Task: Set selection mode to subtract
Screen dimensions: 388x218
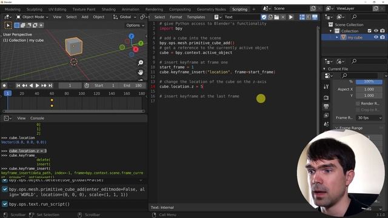Action: 29,25
